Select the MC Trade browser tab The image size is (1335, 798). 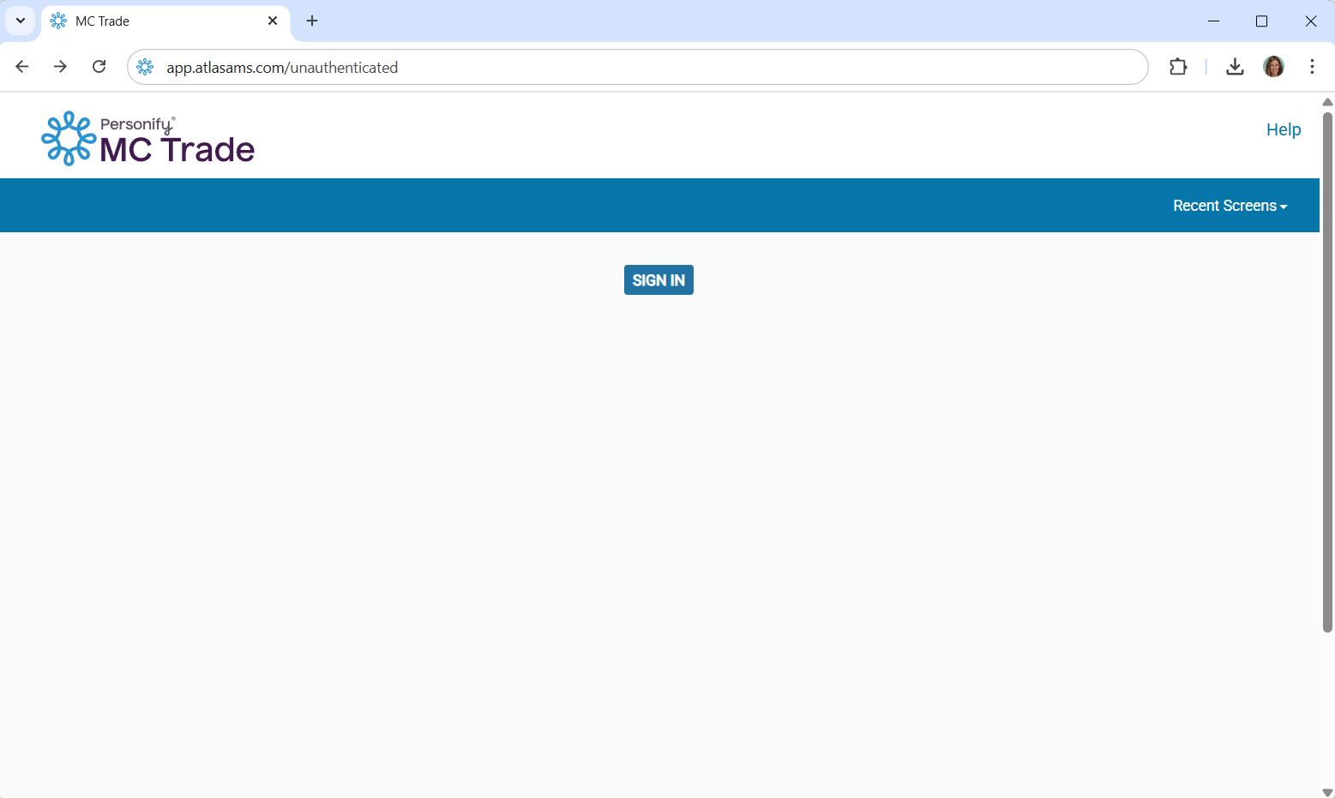[165, 21]
